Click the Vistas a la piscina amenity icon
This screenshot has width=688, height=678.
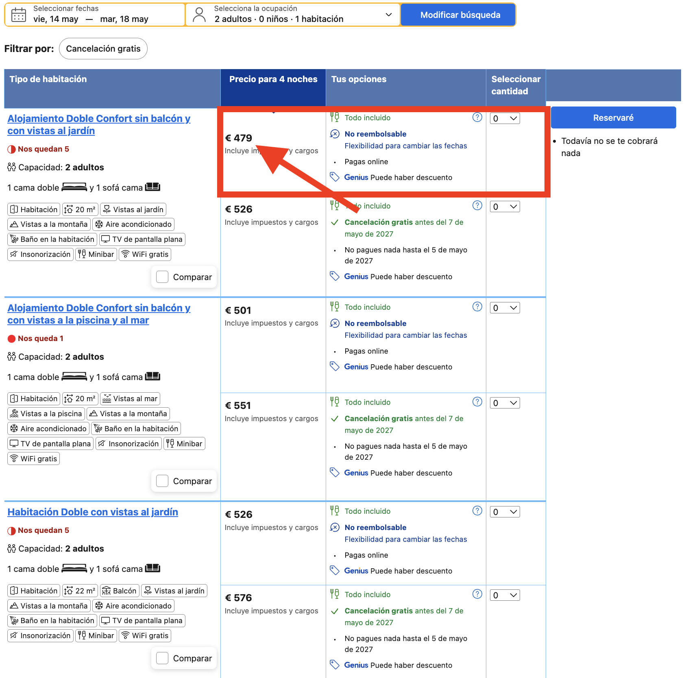coord(14,414)
